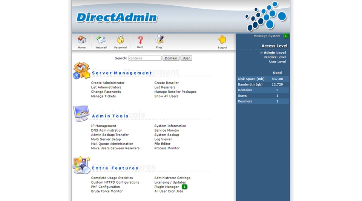Viewport: 362px width, 201px height.
Task: Open Webmail via the envelope icon
Action: coord(101,40)
